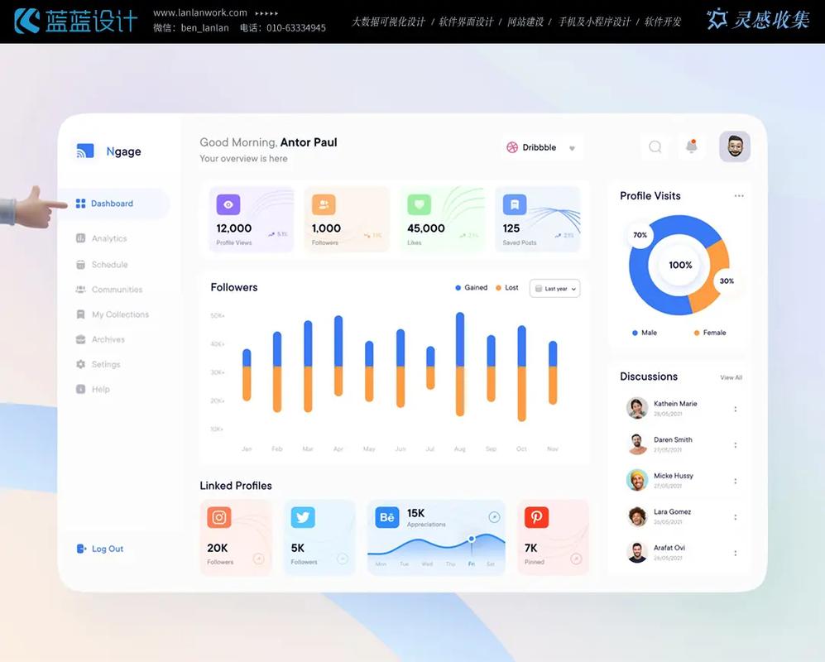Image resolution: width=825 pixels, height=662 pixels.
Task: Open the Instagram linked profile icon
Action: [219, 518]
